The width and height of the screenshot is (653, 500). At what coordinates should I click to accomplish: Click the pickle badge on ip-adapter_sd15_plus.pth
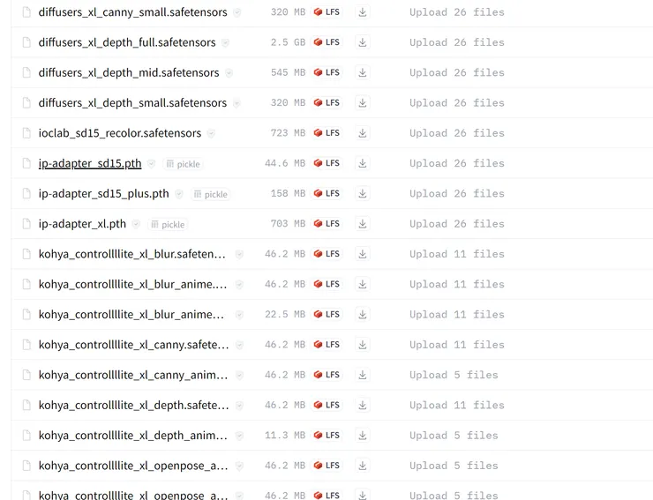(x=211, y=194)
